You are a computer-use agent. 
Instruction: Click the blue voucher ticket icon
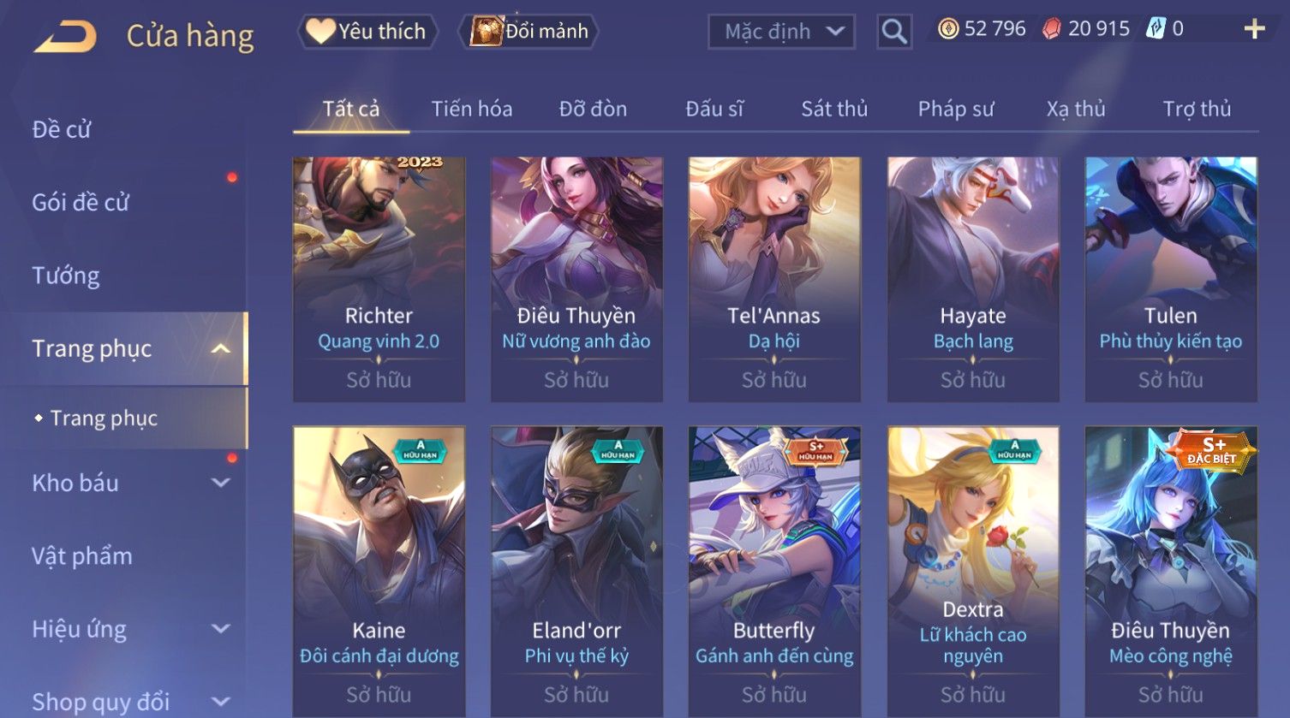tap(1156, 29)
